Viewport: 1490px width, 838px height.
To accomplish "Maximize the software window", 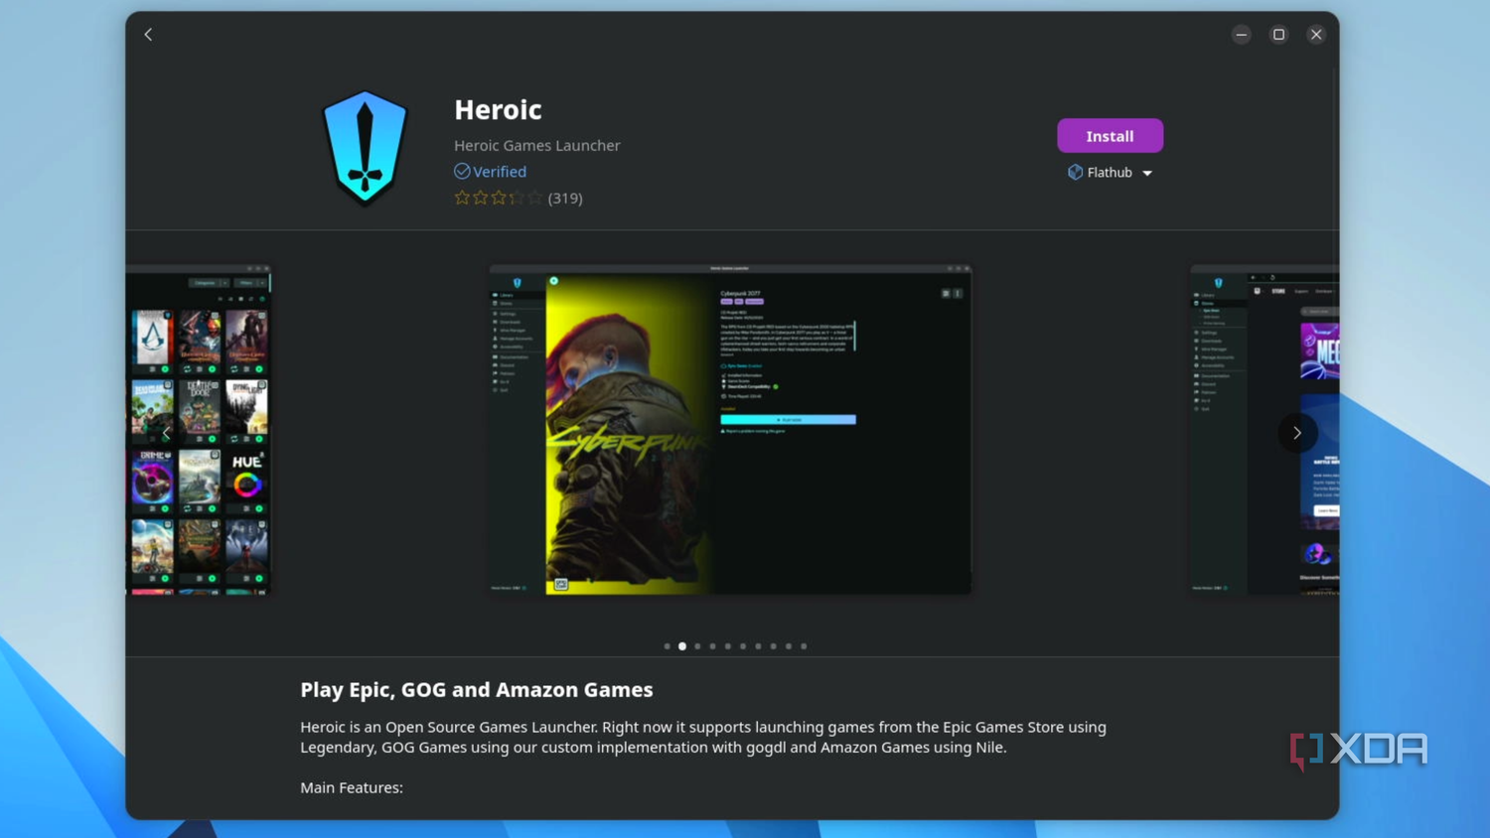I will tap(1278, 35).
